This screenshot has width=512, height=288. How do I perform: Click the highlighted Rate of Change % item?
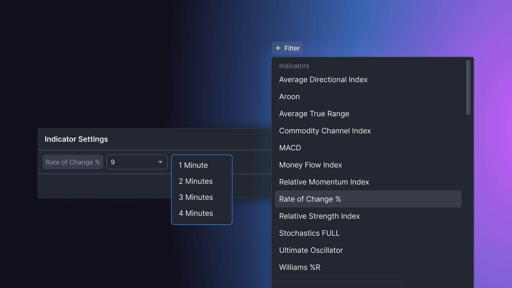(368, 199)
